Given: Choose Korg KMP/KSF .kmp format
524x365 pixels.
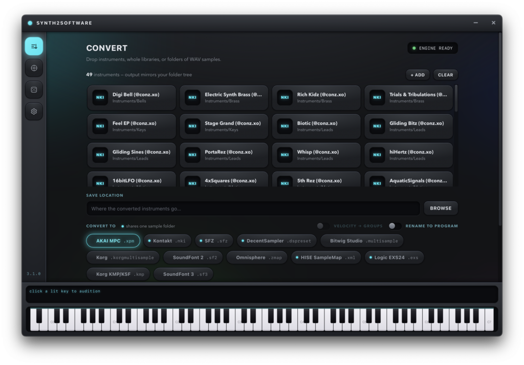Looking at the screenshot, I should point(118,274).
